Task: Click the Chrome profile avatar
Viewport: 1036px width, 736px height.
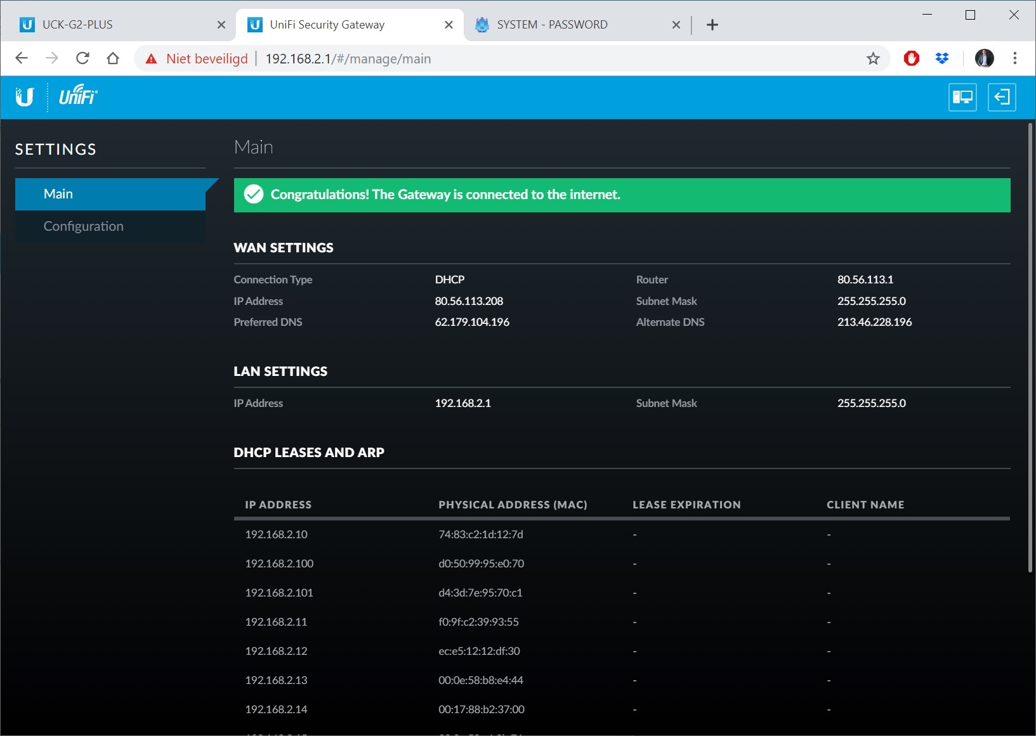Action: [x=983, y=59]
